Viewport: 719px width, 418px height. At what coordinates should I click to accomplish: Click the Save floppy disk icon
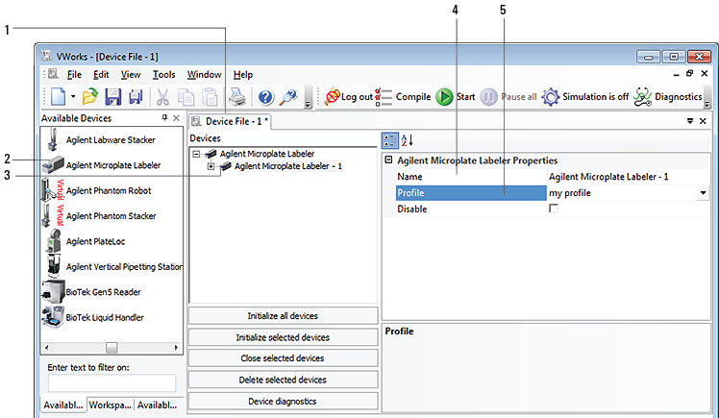(x=112, y=97)
